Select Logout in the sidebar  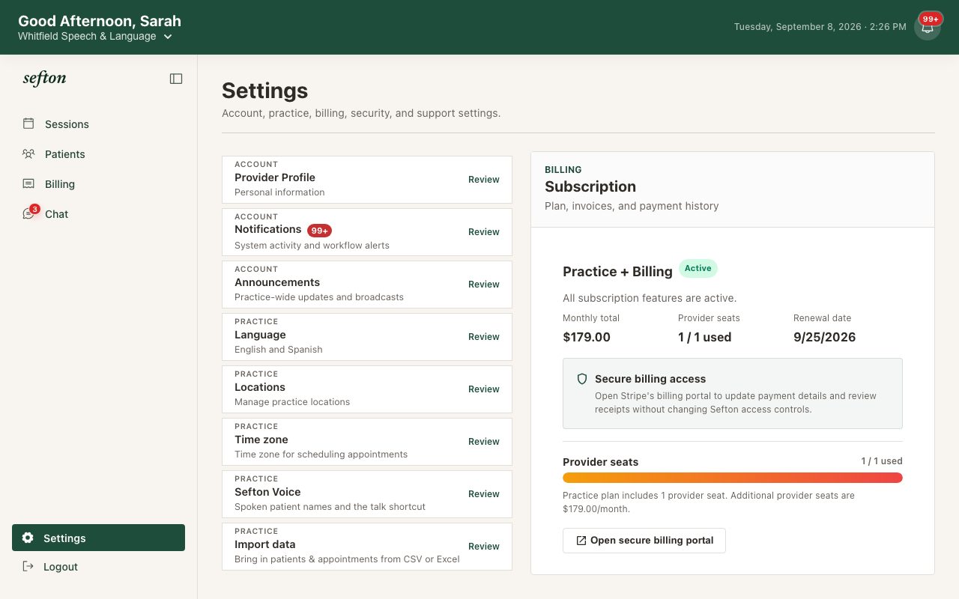(x=98, y=567)
